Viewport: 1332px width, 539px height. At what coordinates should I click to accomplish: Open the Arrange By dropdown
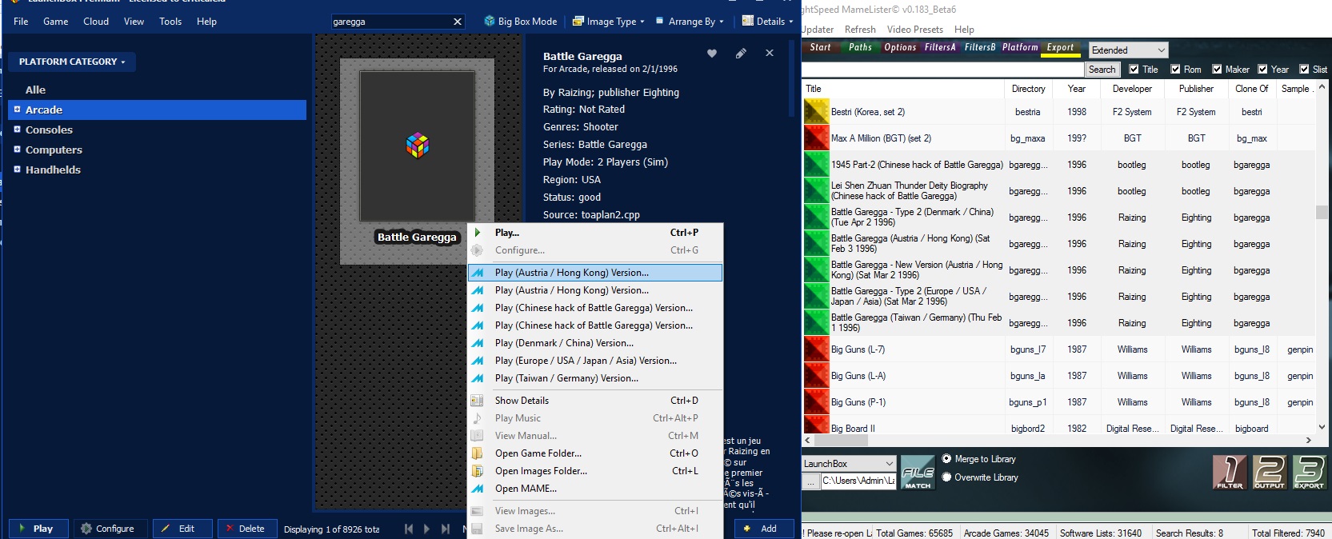[x=690, y=22]
